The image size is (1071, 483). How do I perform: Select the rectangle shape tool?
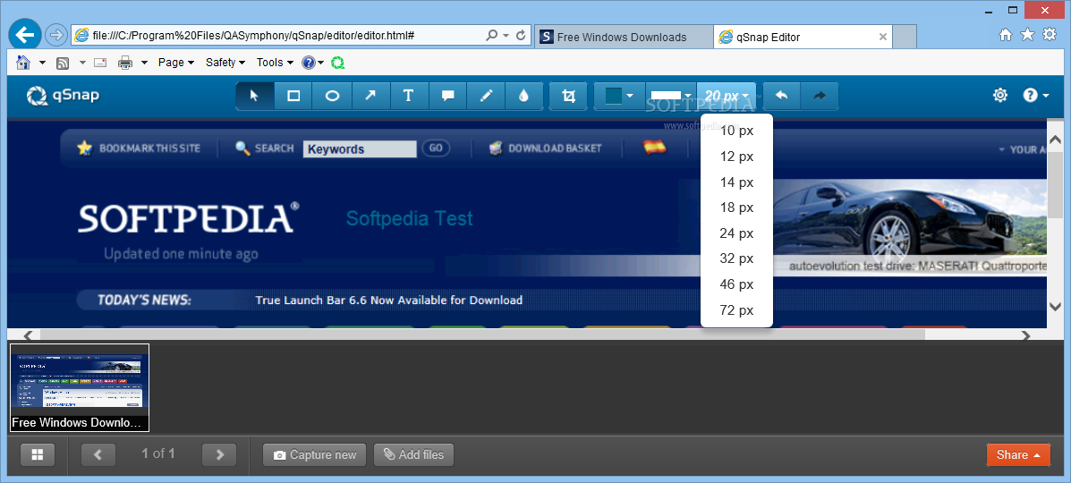click(293, 96)
